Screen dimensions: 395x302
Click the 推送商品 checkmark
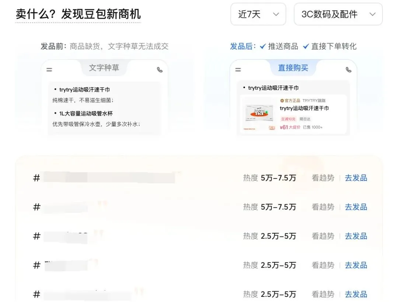point(263,46)
